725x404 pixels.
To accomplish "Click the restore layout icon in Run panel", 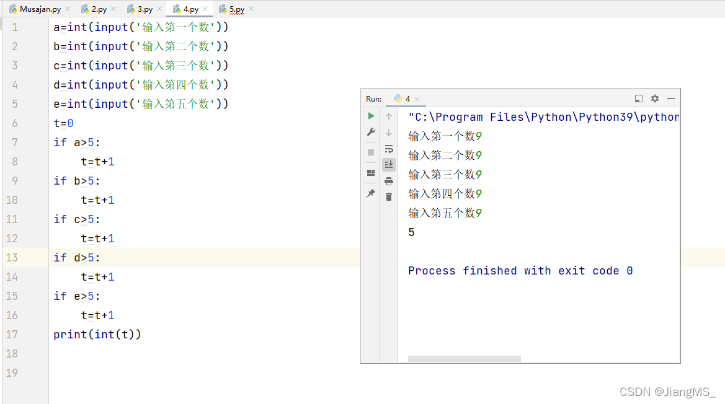I will click(371, 173).
